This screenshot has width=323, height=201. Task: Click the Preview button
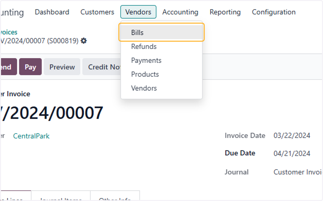(x=62, y=67)
